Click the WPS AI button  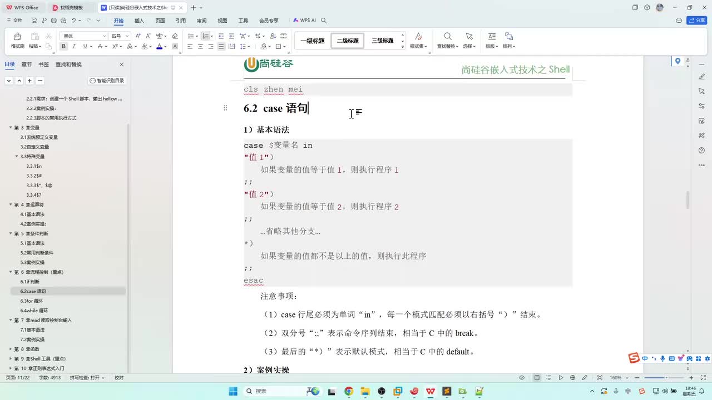pos(305,21)
